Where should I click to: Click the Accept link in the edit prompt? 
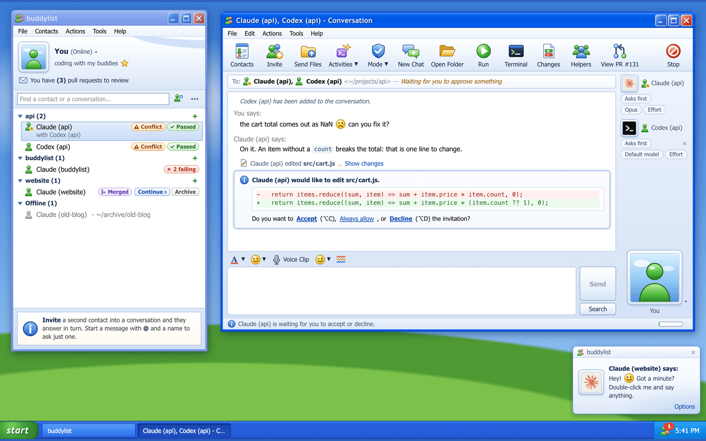click(307, 219)
